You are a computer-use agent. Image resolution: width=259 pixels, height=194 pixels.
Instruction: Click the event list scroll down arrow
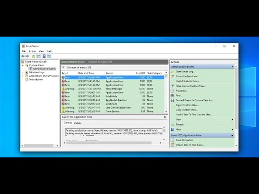click(x=166, y=112)
